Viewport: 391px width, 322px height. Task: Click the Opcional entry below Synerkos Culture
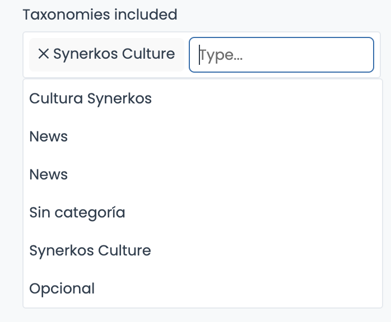[x=62, y=288]
